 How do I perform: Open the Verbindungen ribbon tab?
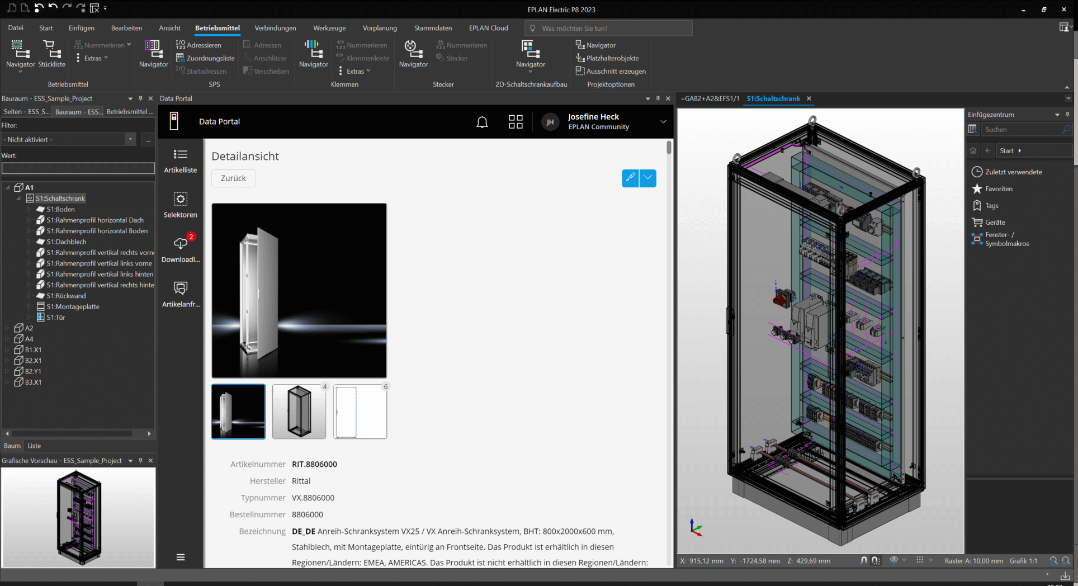[275, 28]
